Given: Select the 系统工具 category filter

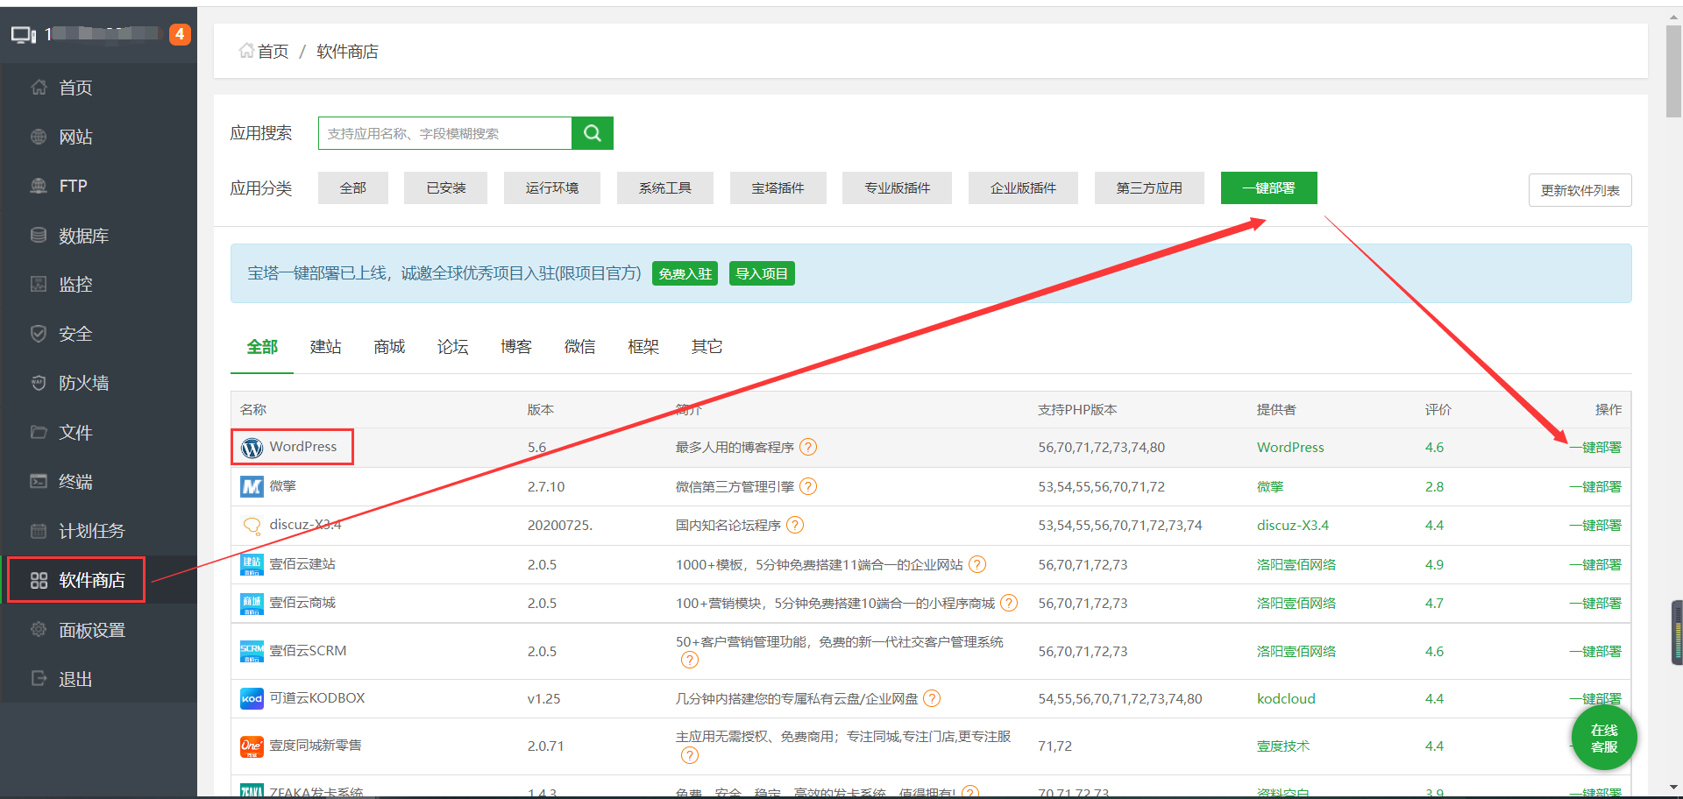Looking at the screenshot, I should [665, 187].
